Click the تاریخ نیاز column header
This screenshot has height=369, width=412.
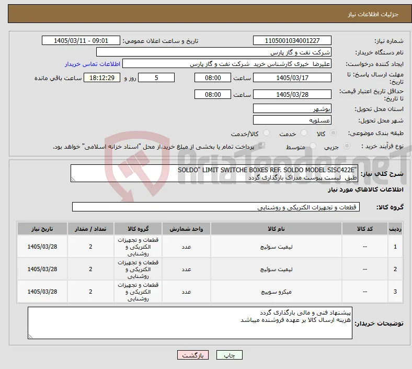point(42,229)
